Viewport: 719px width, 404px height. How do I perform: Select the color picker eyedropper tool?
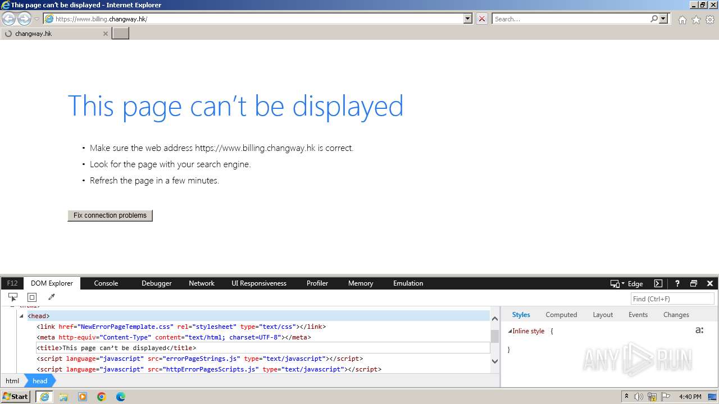coord(52,297)
